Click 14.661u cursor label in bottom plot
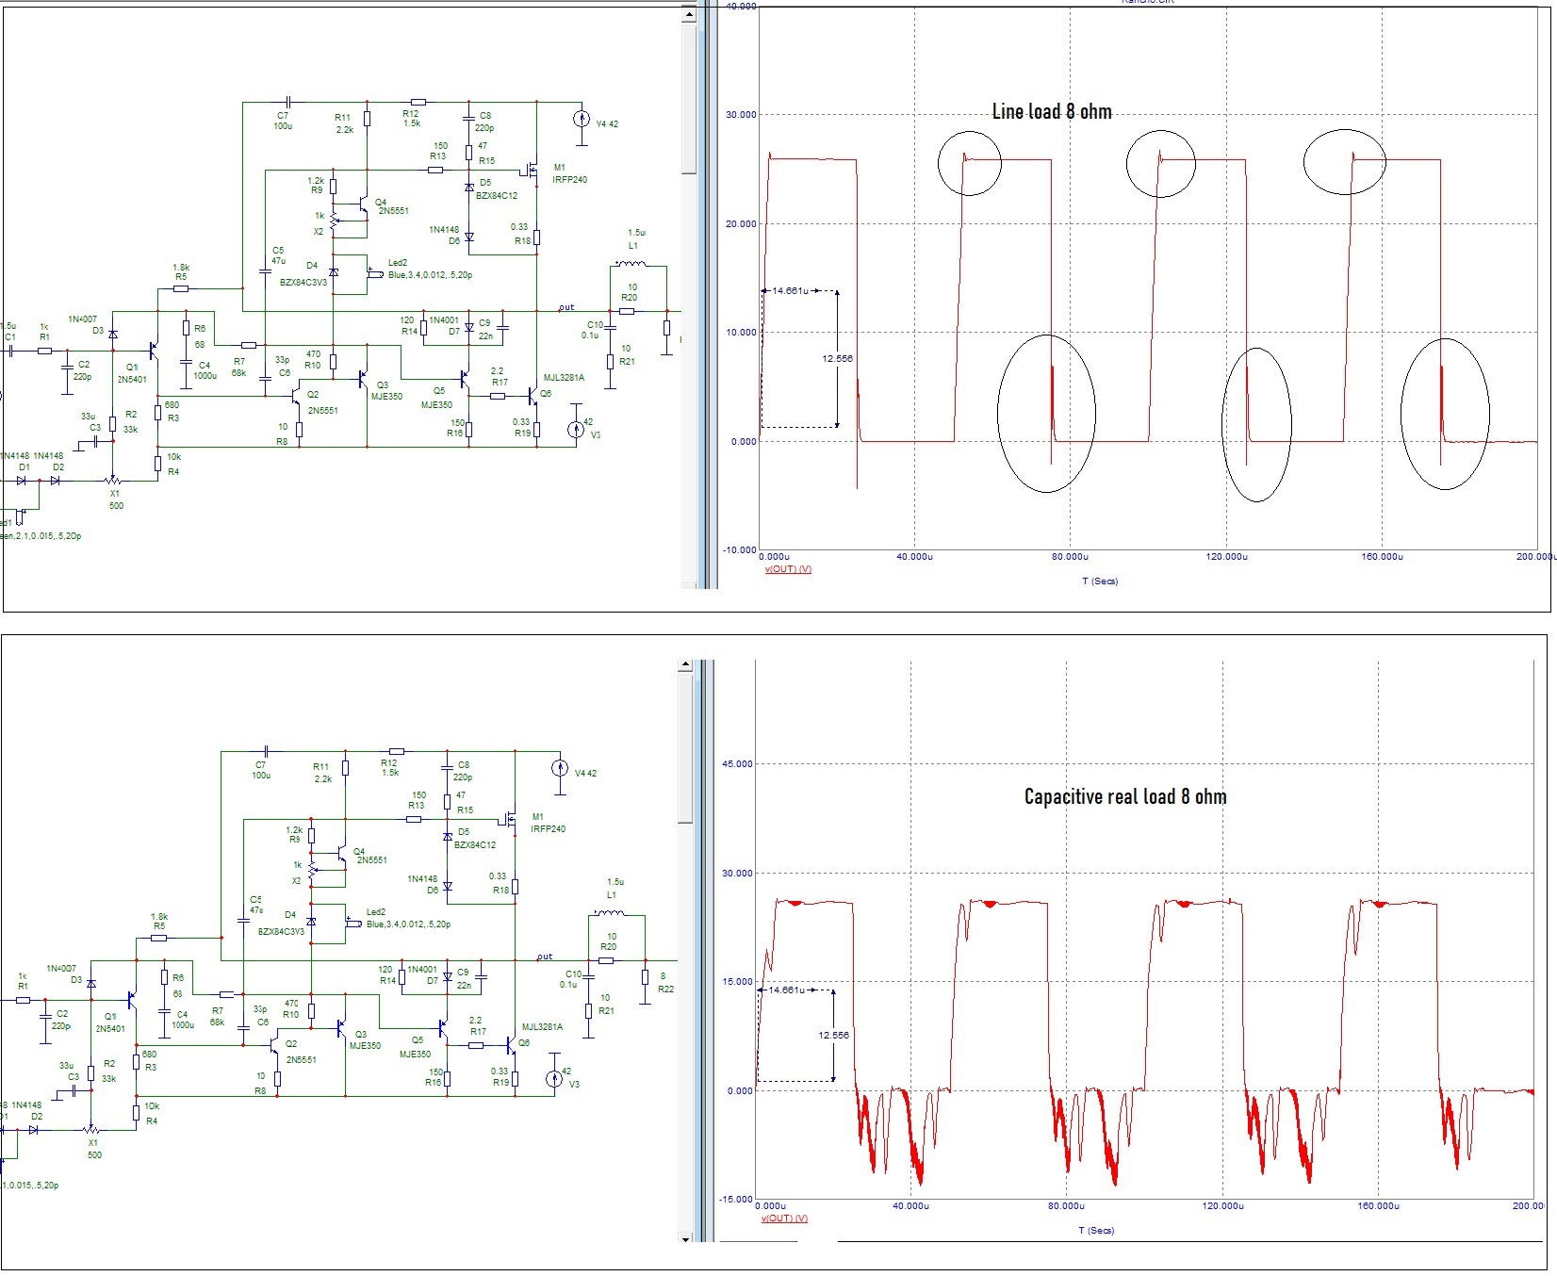Viewport: 1557px width, 1276px height. 786,990
